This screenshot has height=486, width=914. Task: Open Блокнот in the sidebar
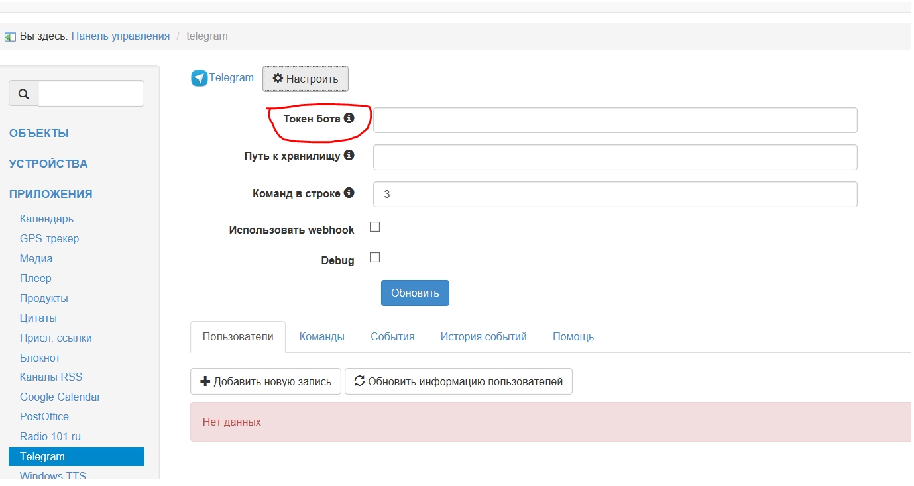[x=40, y=358]
